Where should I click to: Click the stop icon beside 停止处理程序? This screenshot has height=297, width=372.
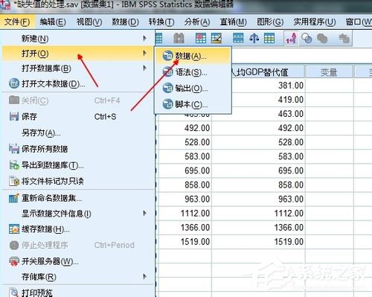point(14,245)
